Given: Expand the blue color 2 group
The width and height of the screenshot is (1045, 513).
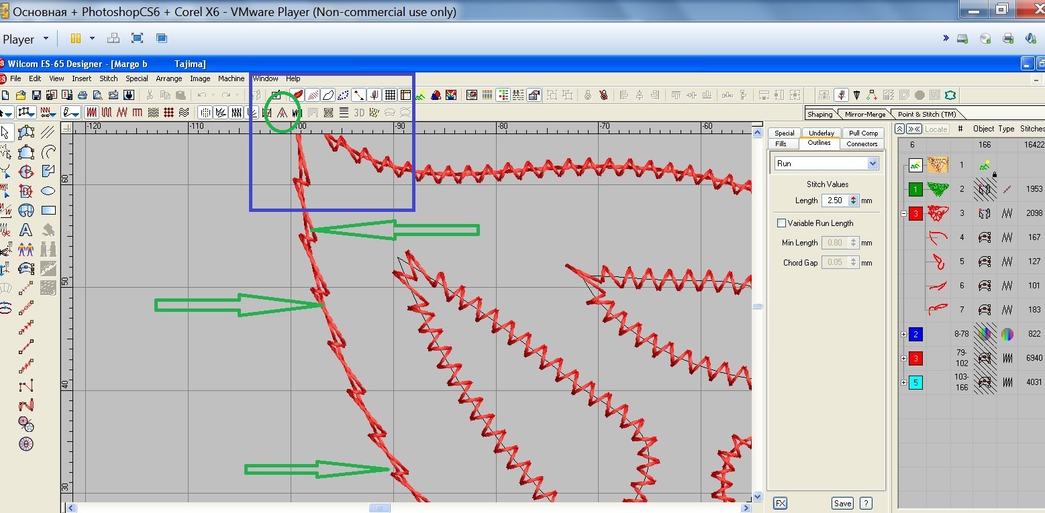Looking at the screenshot, I should (903, 334).
